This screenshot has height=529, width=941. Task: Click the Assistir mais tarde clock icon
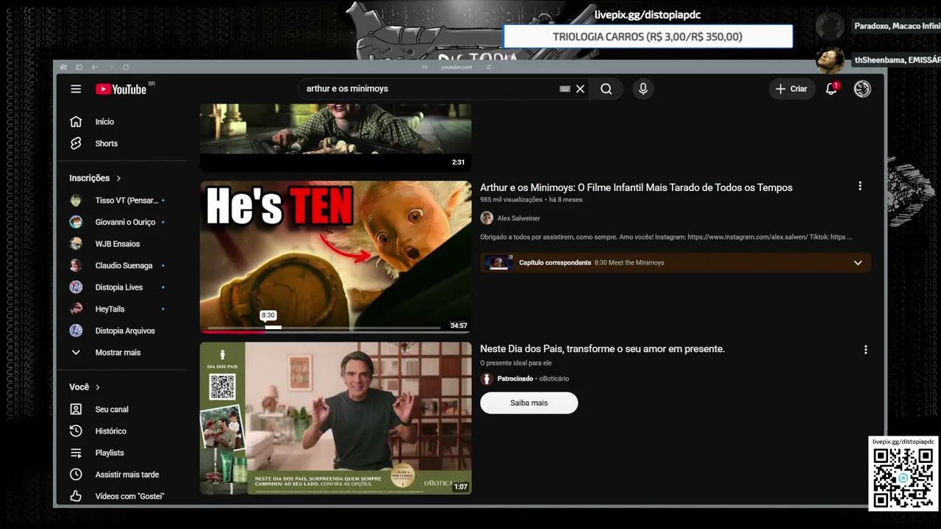coord(76,475)
